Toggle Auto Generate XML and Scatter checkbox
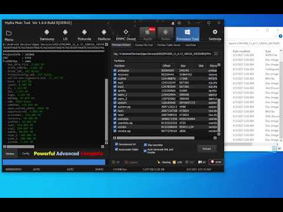Image resolution: width=283 pixels, height=212 pixels. [x=145, y=151]
